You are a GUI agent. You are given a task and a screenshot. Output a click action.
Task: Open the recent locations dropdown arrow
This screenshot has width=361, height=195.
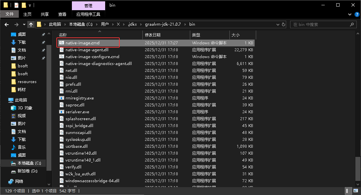point(24,25)
